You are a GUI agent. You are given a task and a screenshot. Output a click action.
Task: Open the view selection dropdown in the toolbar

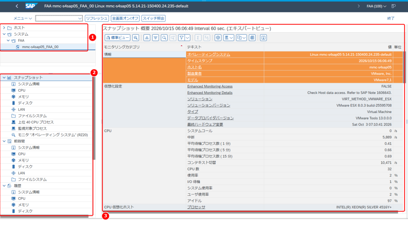click(x=228, y=38)
